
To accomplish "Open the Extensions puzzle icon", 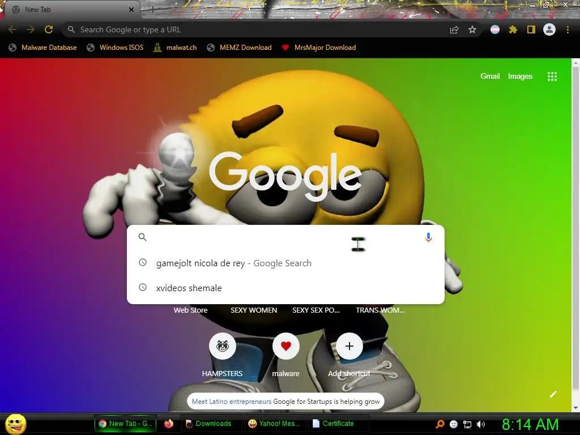I will [x=513, y=29].
